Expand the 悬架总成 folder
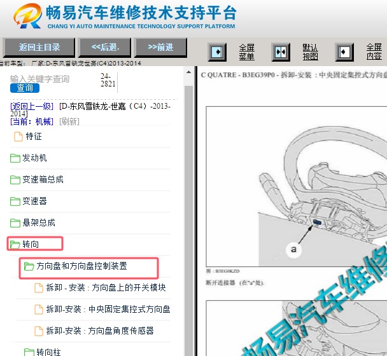The image size is (387, 356). pyautogui.click(x=39, y=222)
